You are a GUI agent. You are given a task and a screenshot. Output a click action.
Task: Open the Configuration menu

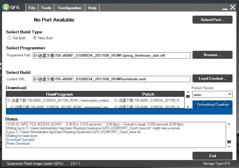pos(69,8)
